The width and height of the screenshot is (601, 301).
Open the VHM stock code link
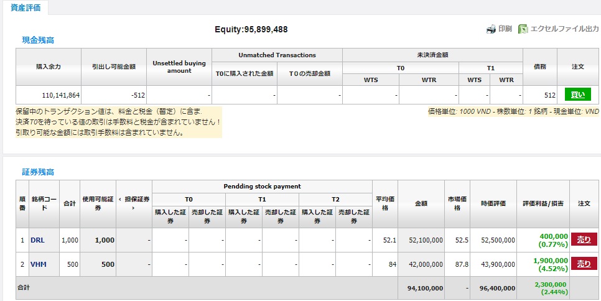39,264
